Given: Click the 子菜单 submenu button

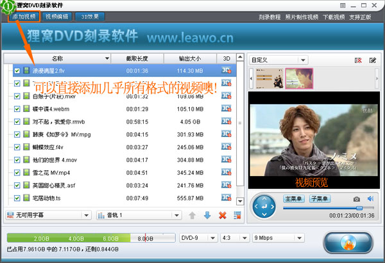Looking at the screenshot, I should point(320,198).
